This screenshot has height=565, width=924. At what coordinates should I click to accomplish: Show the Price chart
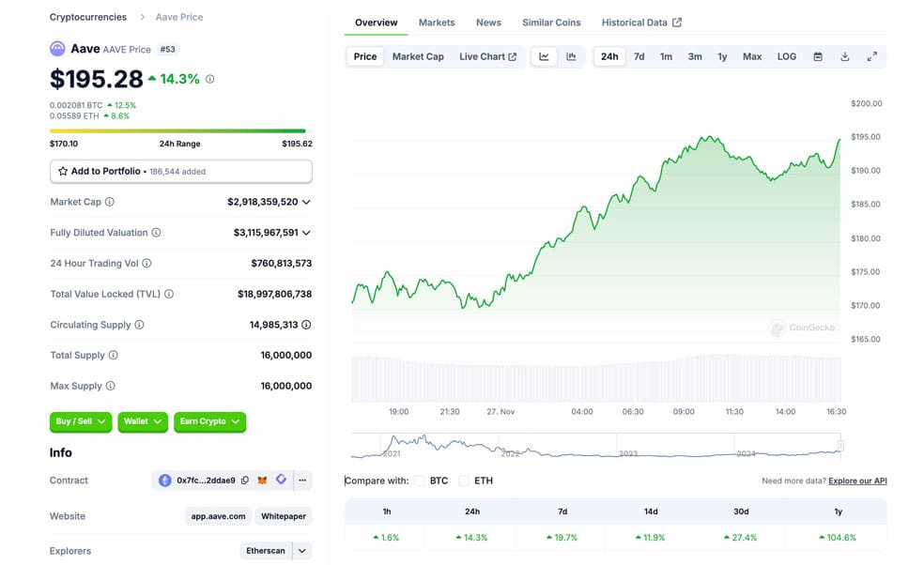(364, 56)
